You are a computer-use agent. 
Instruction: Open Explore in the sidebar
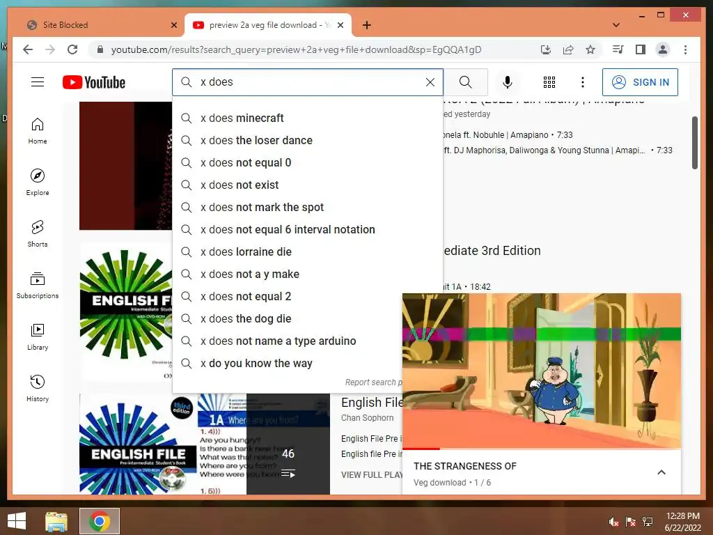point(38,183)
